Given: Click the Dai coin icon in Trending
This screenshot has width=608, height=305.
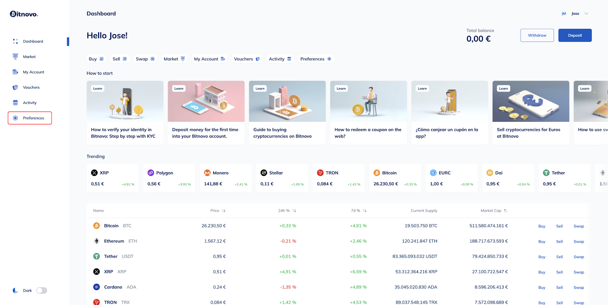Looking at the screenshot, I should (x=490, y=173).
